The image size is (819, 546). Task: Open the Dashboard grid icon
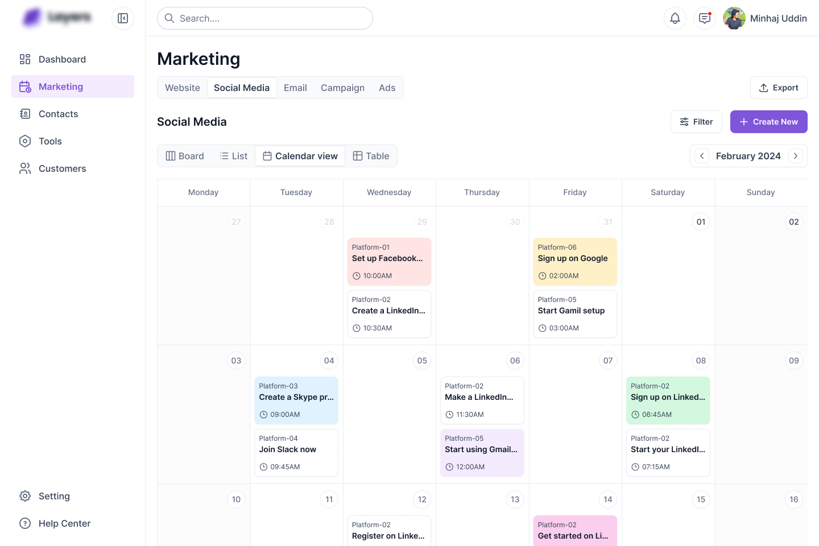point(24,59)
